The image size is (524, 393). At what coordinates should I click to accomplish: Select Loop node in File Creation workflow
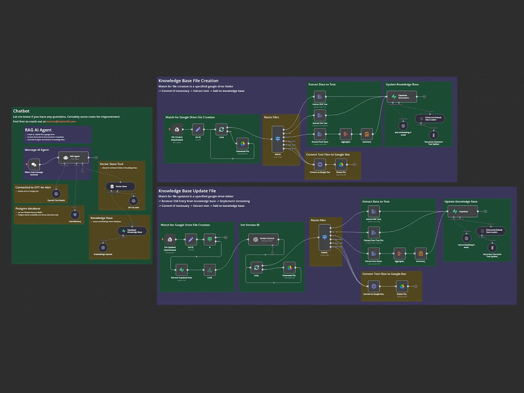click(x=221, y=129)
